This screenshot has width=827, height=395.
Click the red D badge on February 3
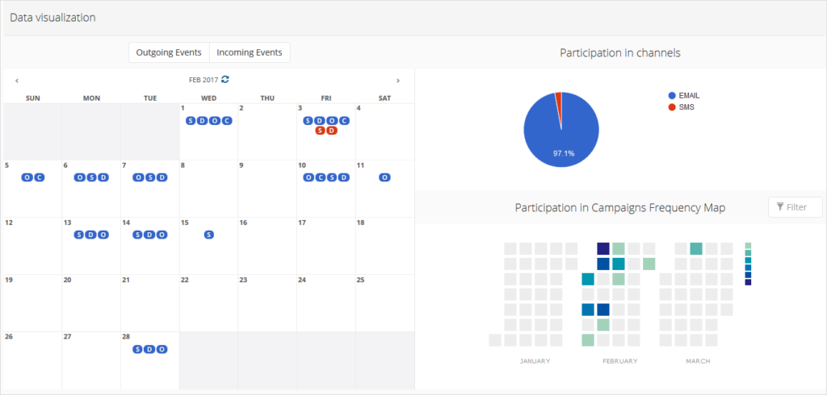click(332, 131)
